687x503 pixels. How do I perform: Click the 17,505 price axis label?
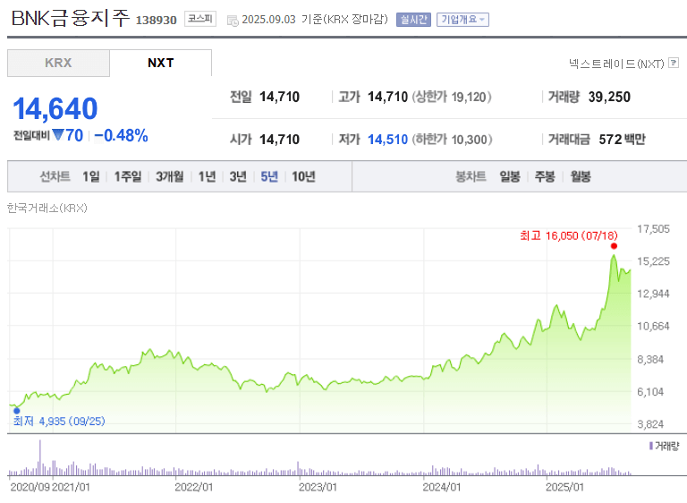[653, 229]
